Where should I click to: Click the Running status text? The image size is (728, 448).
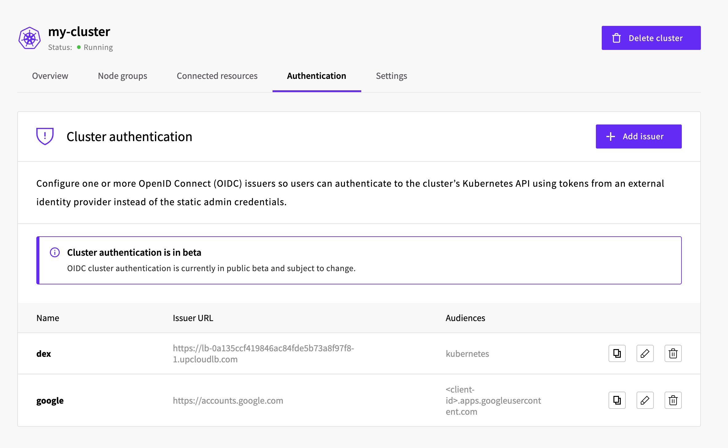pos(98,47)
